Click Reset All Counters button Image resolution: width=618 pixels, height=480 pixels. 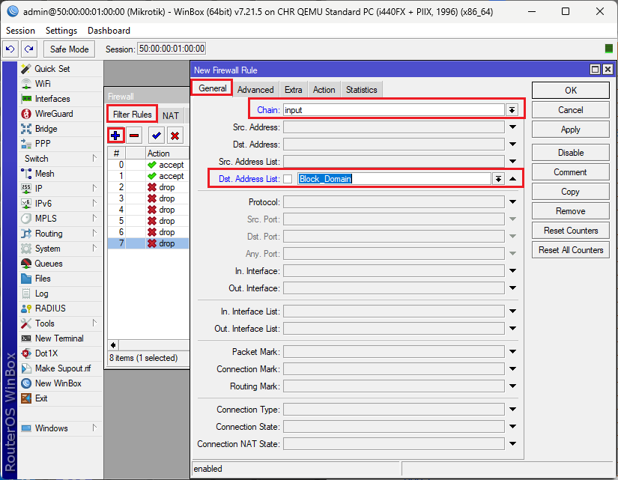pos(570,250)
